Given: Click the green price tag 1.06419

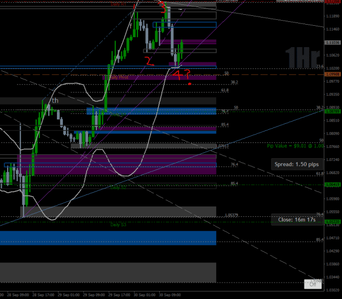Looking at the screenshot, I should point(332,185).
